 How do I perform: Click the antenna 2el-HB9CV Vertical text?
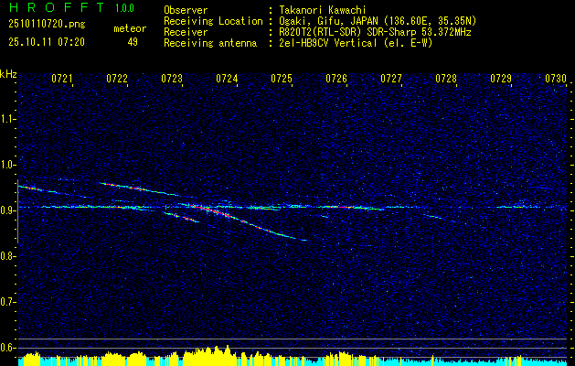(357, 43)
